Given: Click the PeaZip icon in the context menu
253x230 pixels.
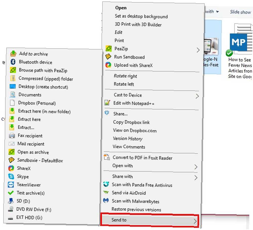Looking at the screenshot, I should point(109,48).
